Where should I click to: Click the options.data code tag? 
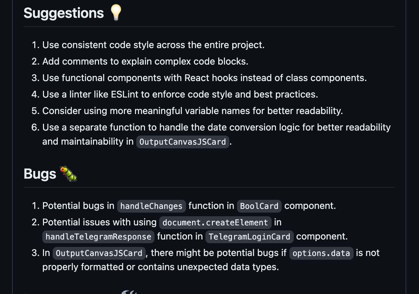click(x=321, y=253)
